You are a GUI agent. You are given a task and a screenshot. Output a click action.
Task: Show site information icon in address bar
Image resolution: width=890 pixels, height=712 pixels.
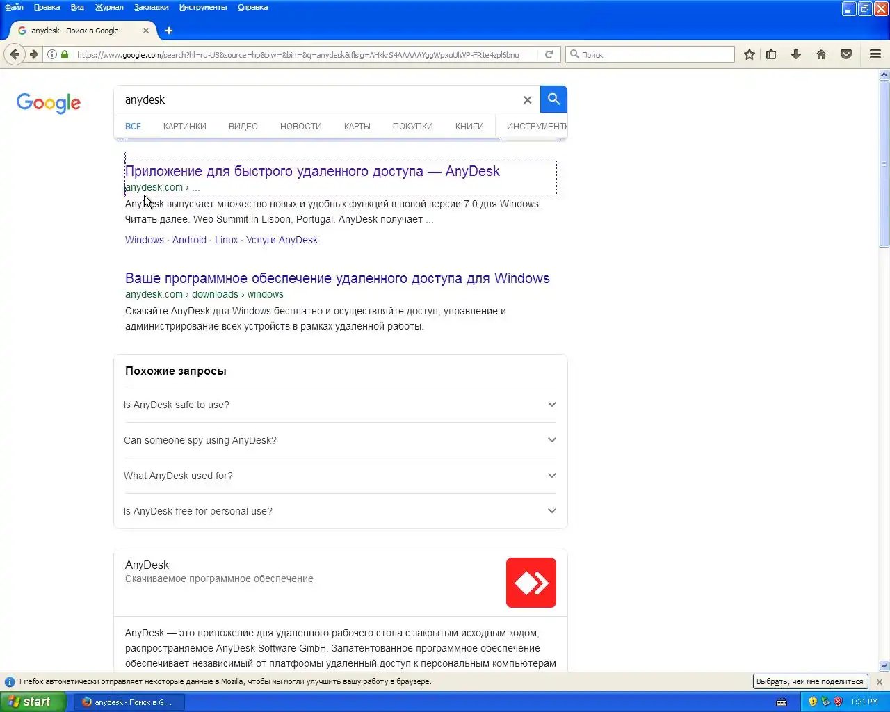(52, 54)
